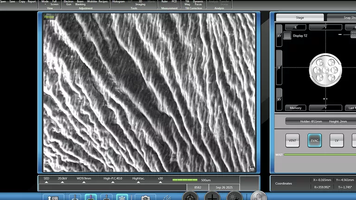Click the crosshair target icon at bottom
This screenshot has height=200, width=356.
[x=191, y=197]
